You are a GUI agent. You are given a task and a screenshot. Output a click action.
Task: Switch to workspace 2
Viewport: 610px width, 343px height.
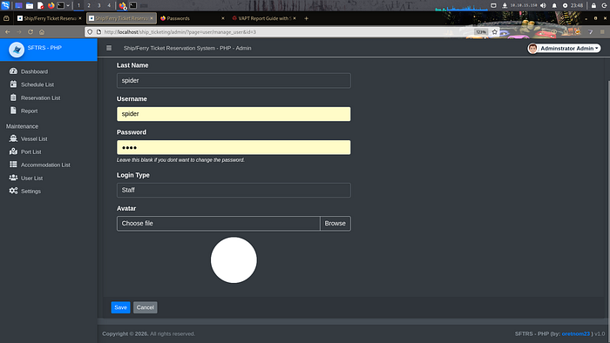point(89,5)
